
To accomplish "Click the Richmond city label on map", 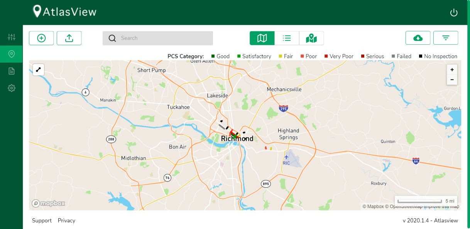I will 237,139.
